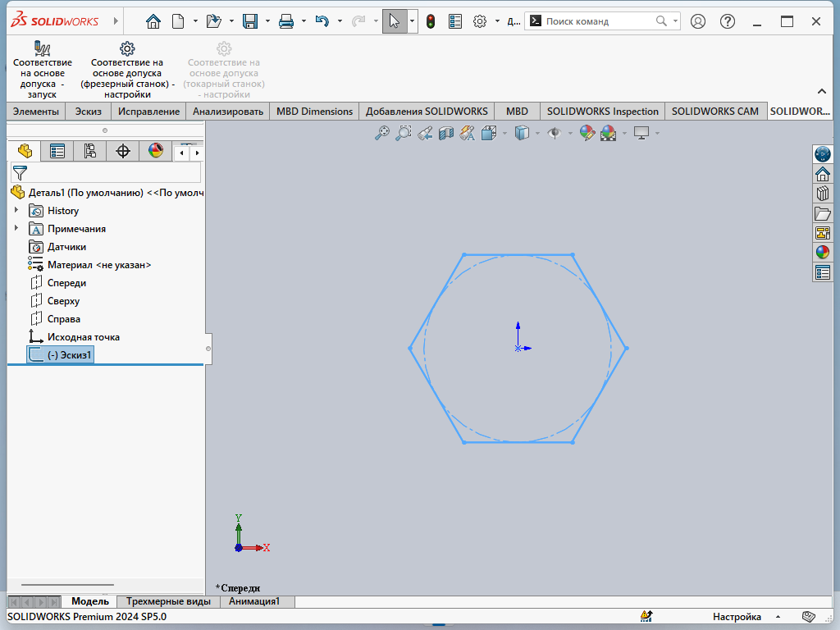Open the Design Library task pane icon

[822, 194]
